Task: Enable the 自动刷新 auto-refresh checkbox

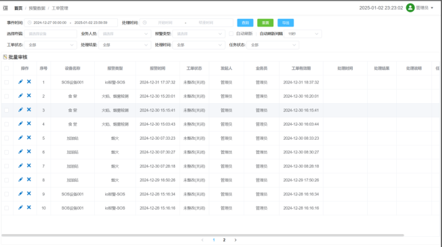Action: (231, 34)
